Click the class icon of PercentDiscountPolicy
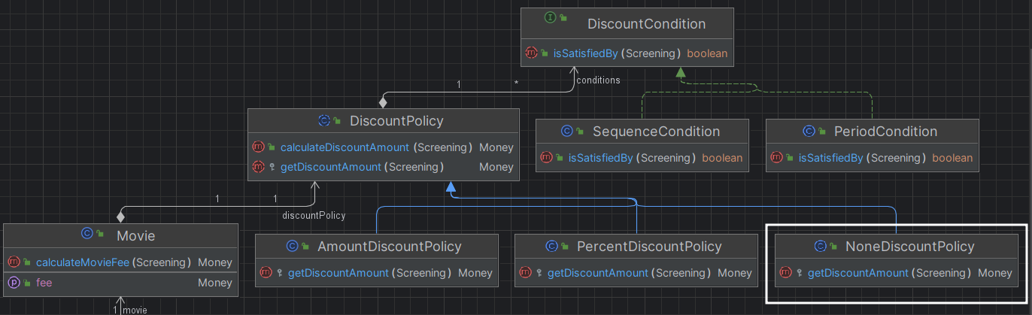 [551, 246]
